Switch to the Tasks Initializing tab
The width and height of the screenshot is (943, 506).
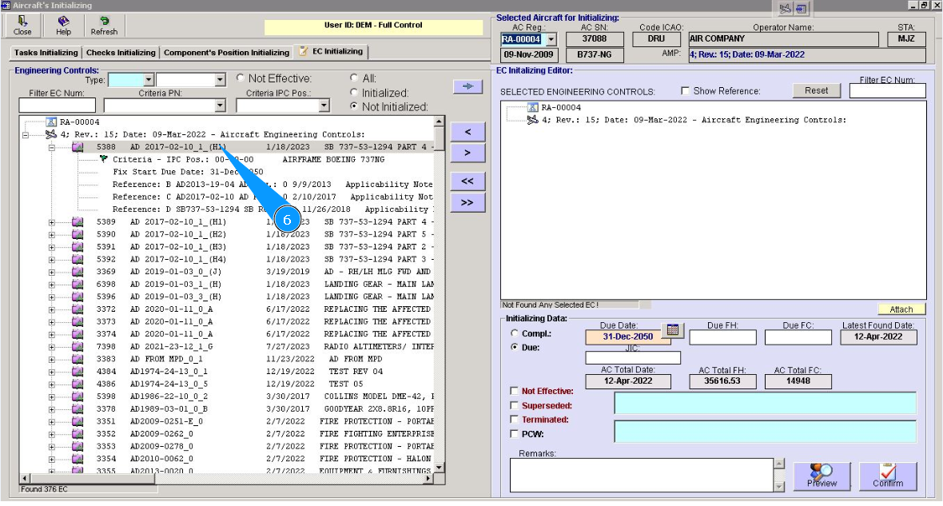point(46,53)
